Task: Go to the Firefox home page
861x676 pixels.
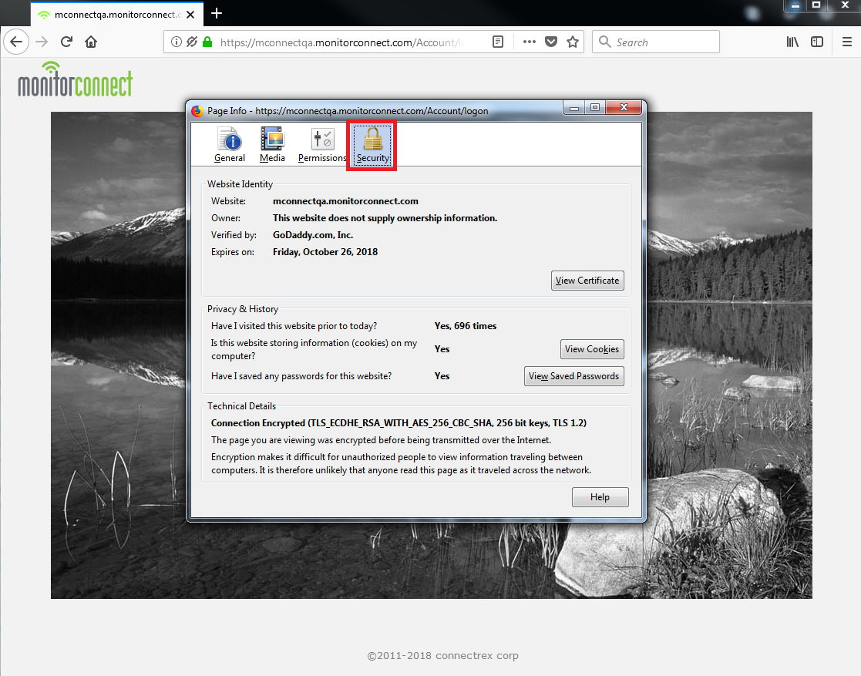Action: pos(91,42)
